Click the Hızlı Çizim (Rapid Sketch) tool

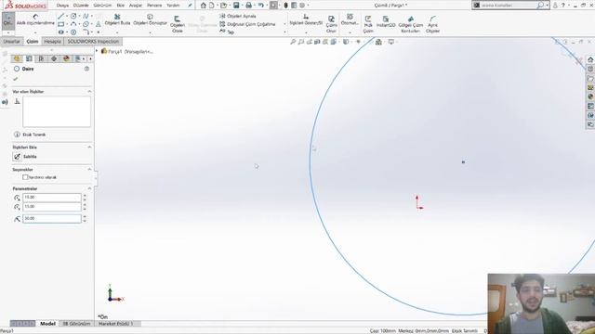[368, 24]
